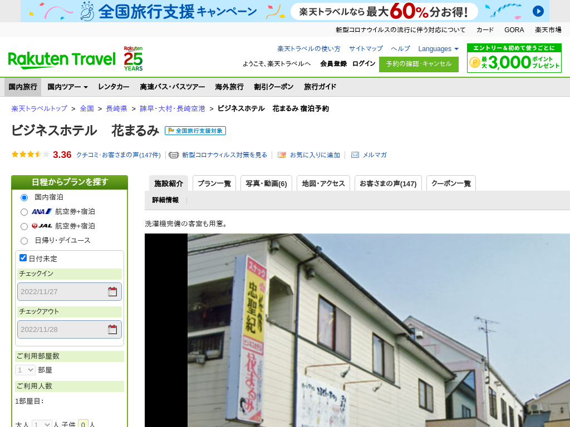Click the ログイン link

[364, 64]
